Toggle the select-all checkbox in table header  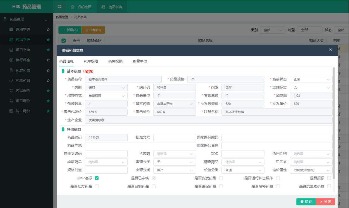[x=64, y=41]
